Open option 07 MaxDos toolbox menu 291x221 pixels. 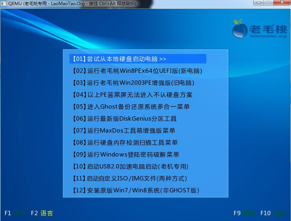point(124,130)
